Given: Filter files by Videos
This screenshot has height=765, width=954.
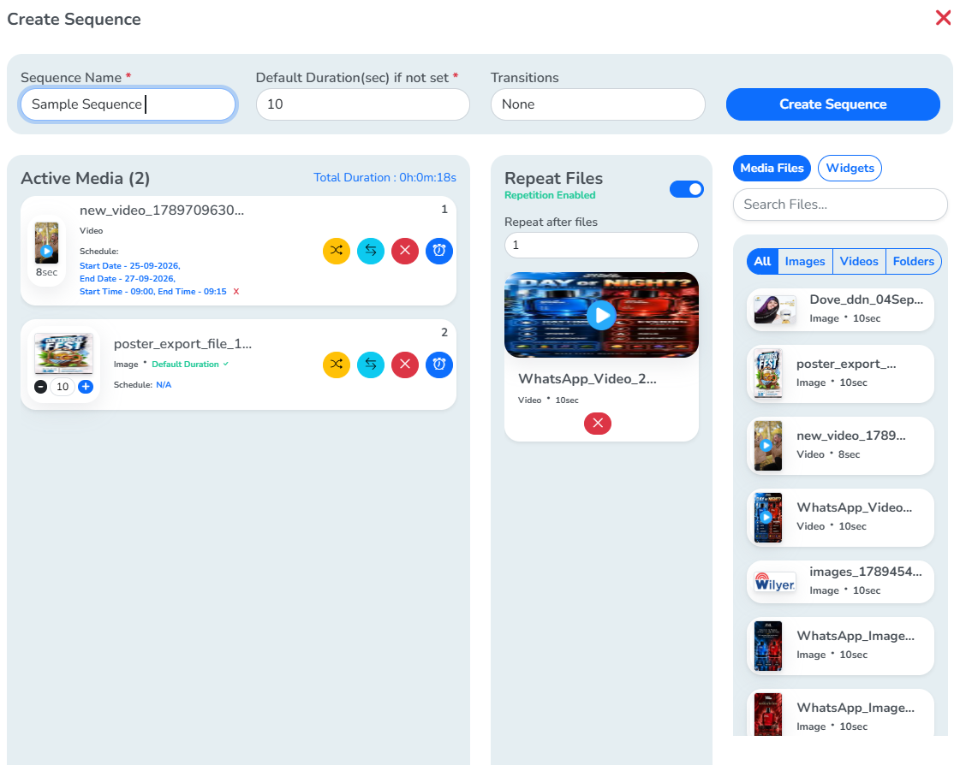Looking at the screenshot, I should 859,262.
